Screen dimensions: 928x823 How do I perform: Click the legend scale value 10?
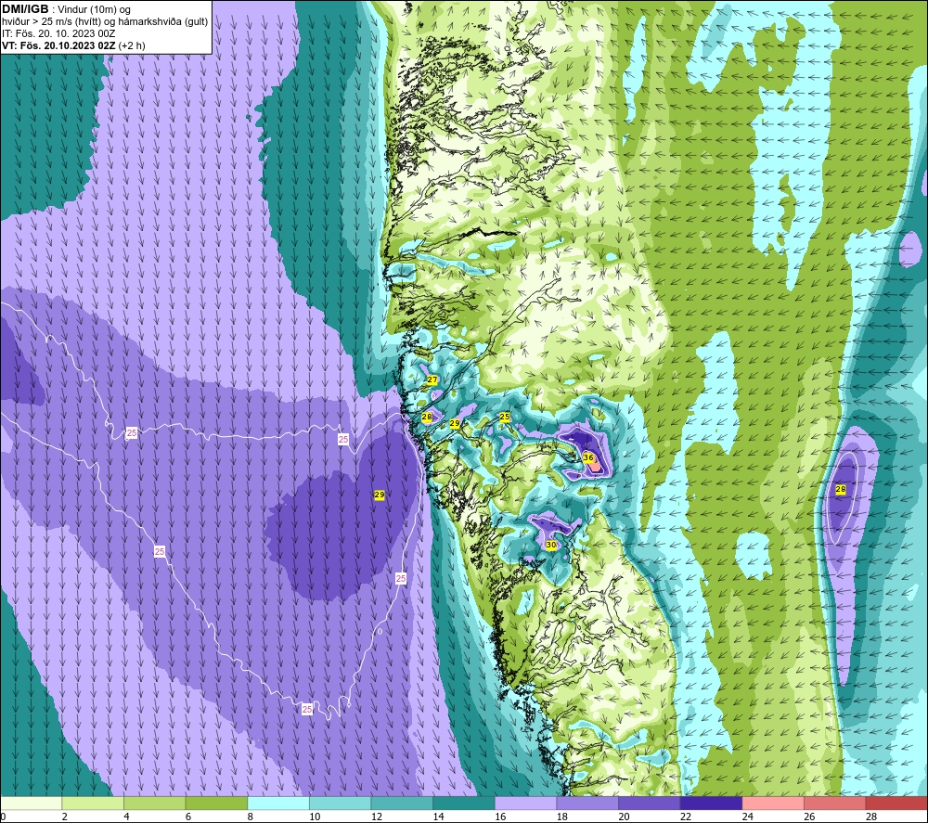point(315,817)
